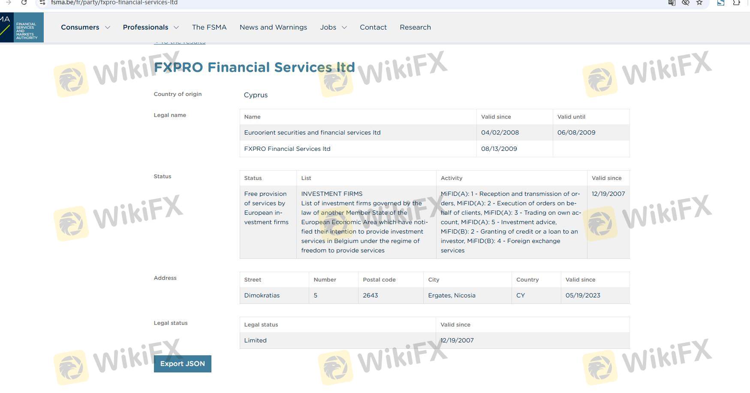
Task: Expand the Professionals dropdown menu
Action: pos(151,27)
